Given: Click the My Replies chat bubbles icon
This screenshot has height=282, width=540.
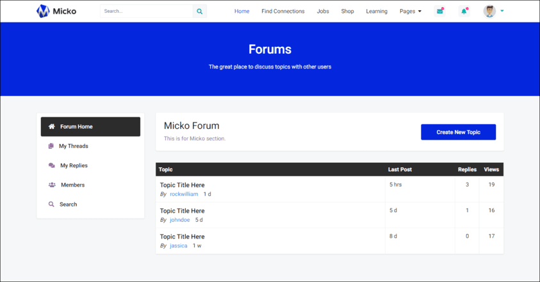Looking at the screenshot, I should coord(51,165).
